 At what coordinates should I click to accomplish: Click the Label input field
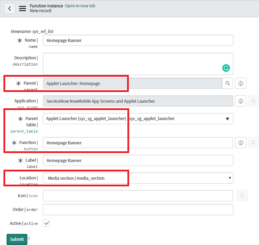coord(138,160)
